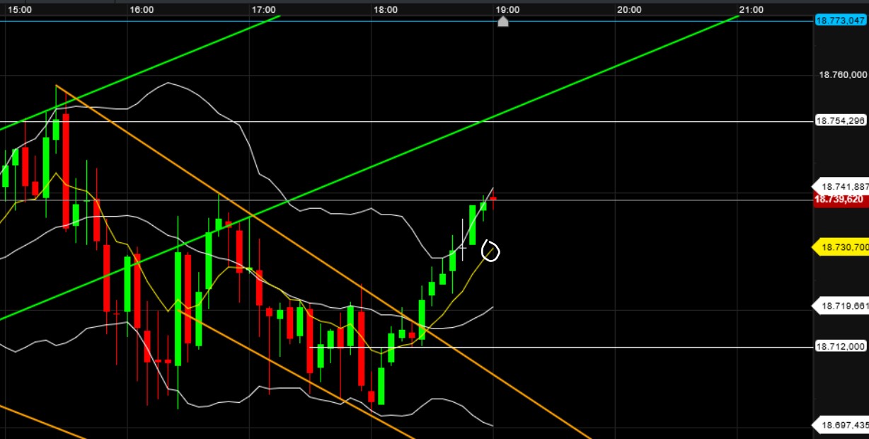Image resolution: width=869 pixels, height=439 pixels.
Task: Click the 20:00 time axis label
Action: point(629,9)
